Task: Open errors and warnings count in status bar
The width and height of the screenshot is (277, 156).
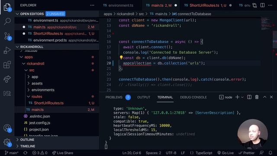Action: coord(40,153)
